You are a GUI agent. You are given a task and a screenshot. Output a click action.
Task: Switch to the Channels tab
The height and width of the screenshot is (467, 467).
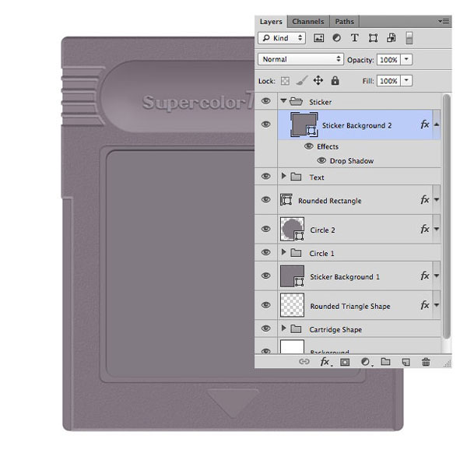[308, 22]
